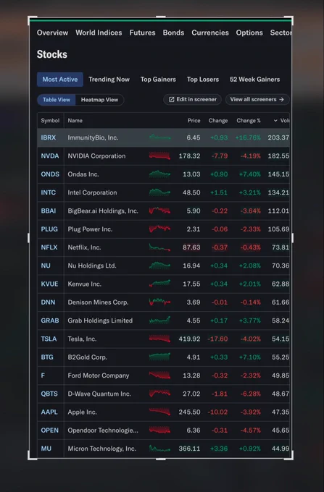Open the BTG symbol link

(x=47, y=357)
